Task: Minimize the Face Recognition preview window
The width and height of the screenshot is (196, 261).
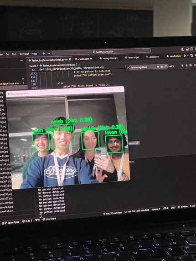Action: point(104,90)
